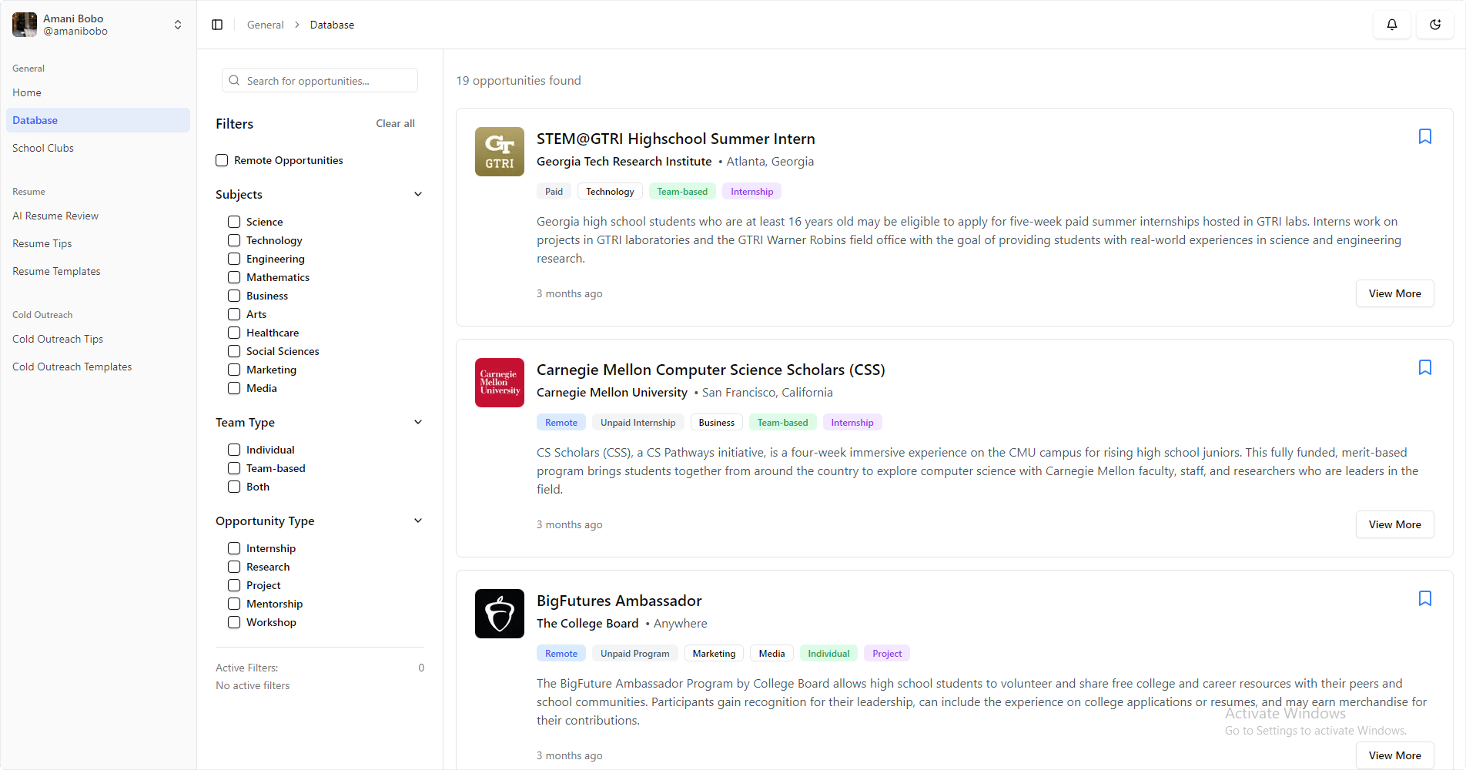Focus the Search for opportunities field
Viewport: 1466px width, 770px height.
(329, 81)
